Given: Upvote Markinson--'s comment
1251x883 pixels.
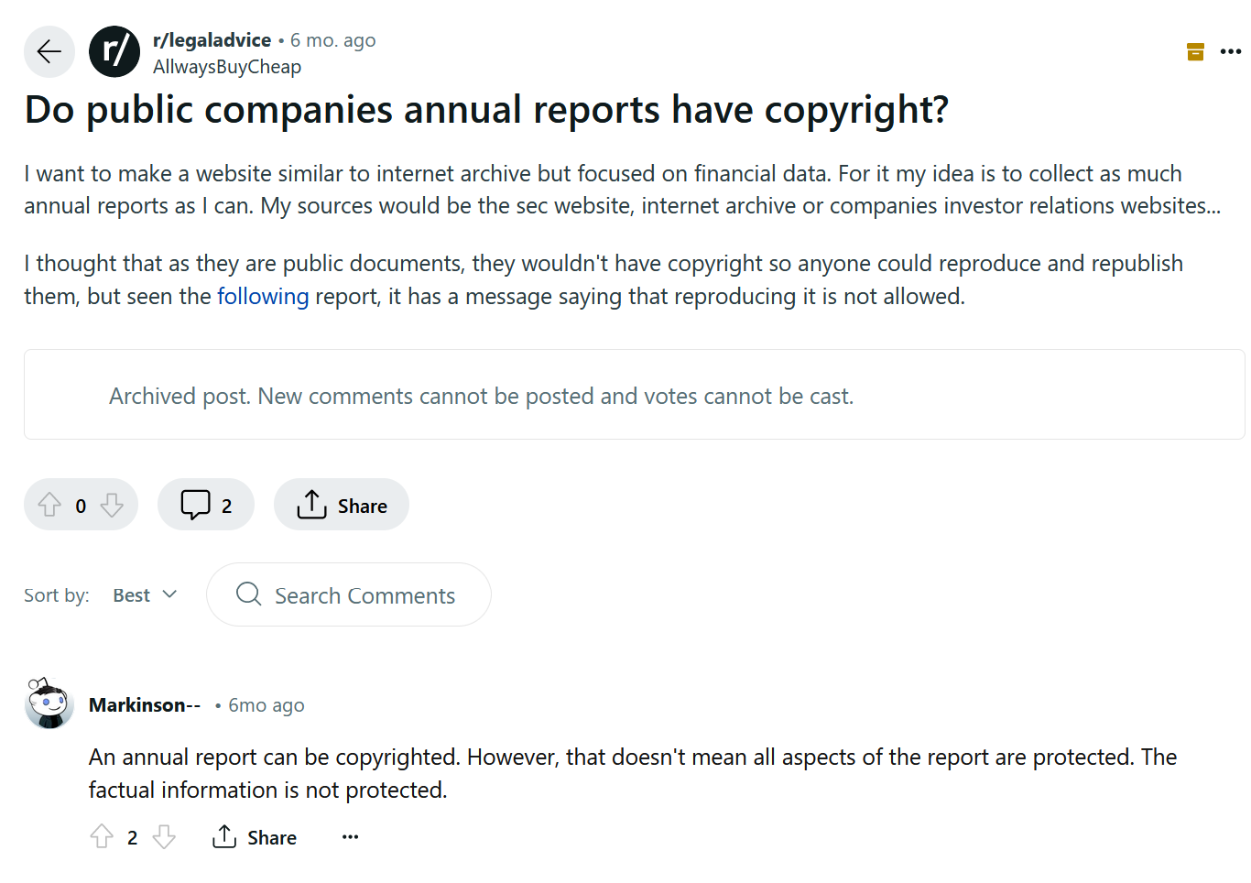Looking at the screenshot, I should pyautogui.click(x=102, y=836).
